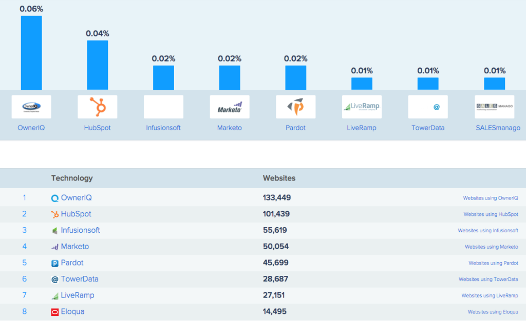Click the SALESmanago logo tile in the chart
This screenshot has width=526, height=321.
tap(494, 107)
